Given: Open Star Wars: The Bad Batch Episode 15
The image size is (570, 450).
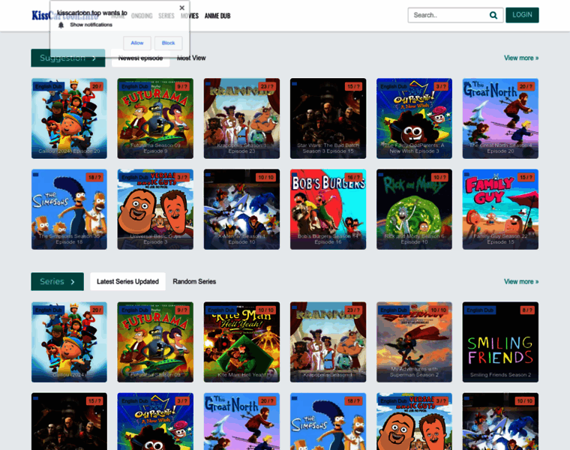Looking at the screenshot, I should 328,118.
